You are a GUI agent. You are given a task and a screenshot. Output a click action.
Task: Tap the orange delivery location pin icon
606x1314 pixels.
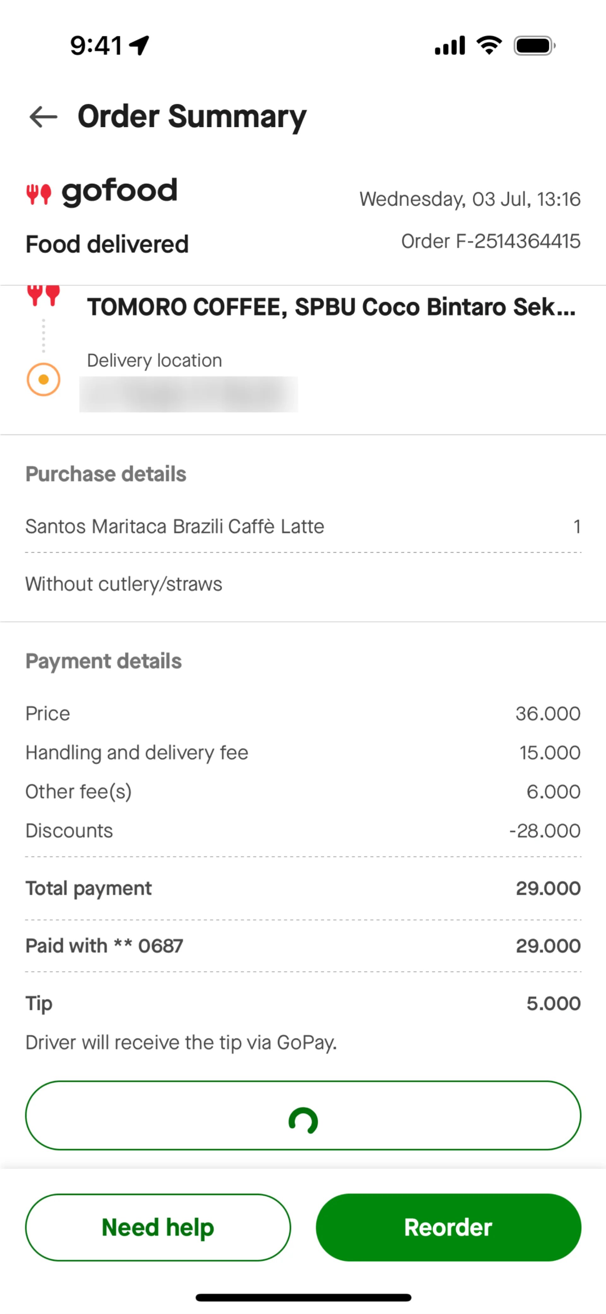click(43, 379)
